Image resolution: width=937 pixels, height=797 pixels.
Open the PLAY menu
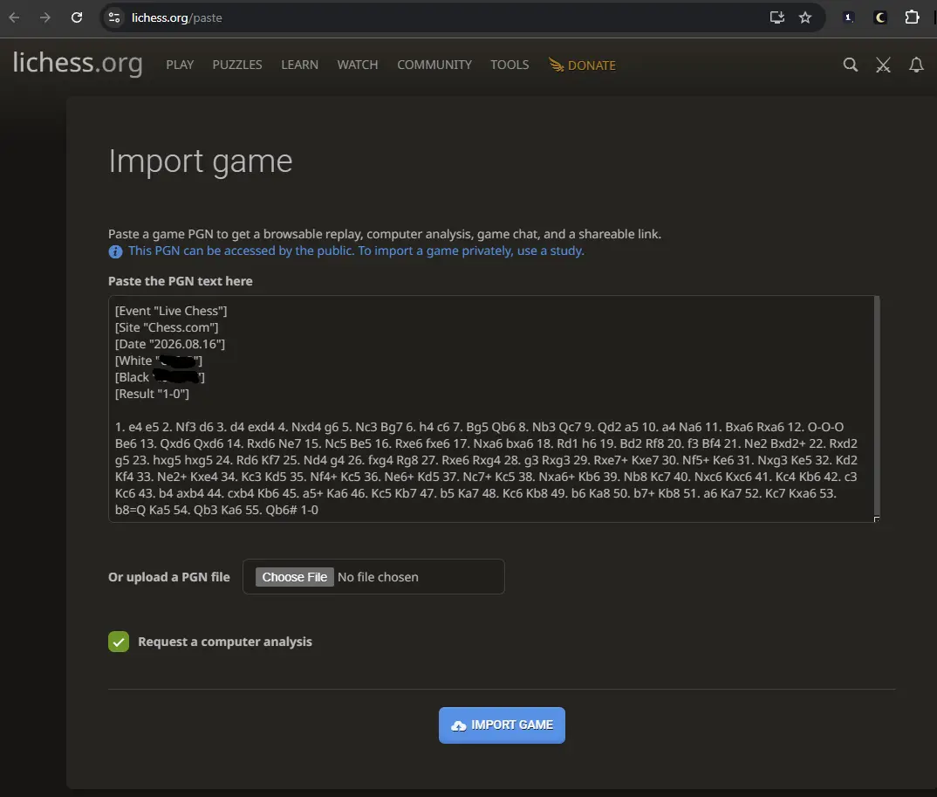pyautogui.click(x=180, y=65)
